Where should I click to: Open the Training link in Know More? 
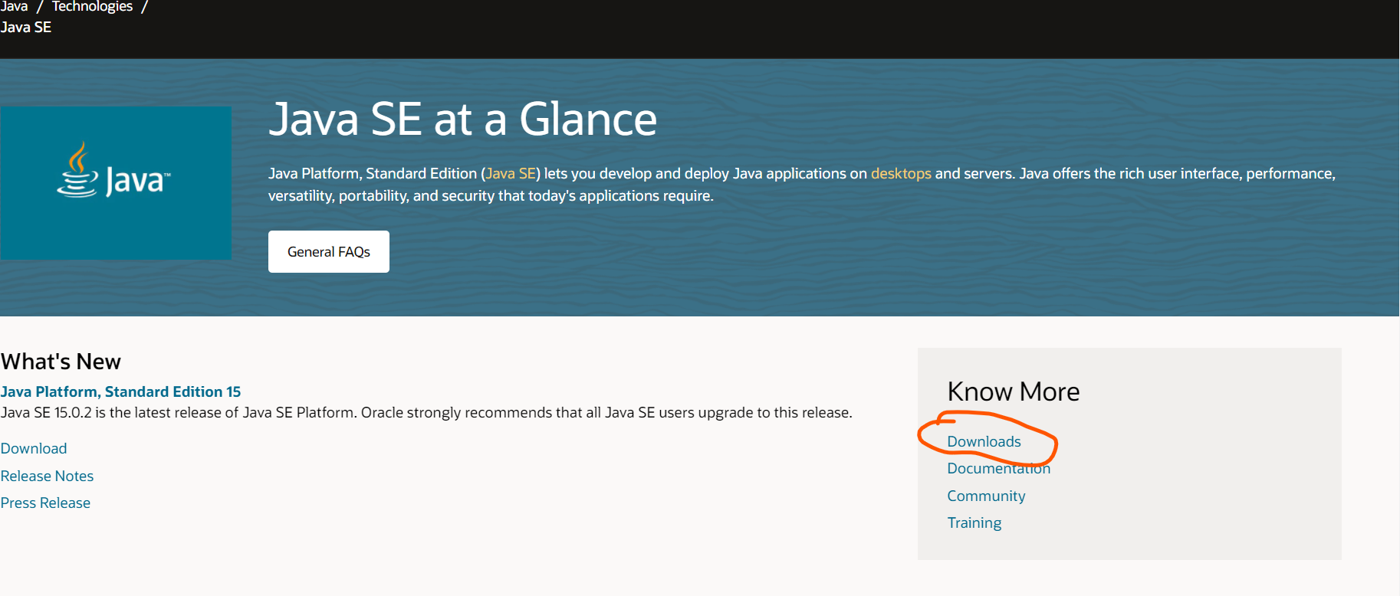(x=974, y=522)
